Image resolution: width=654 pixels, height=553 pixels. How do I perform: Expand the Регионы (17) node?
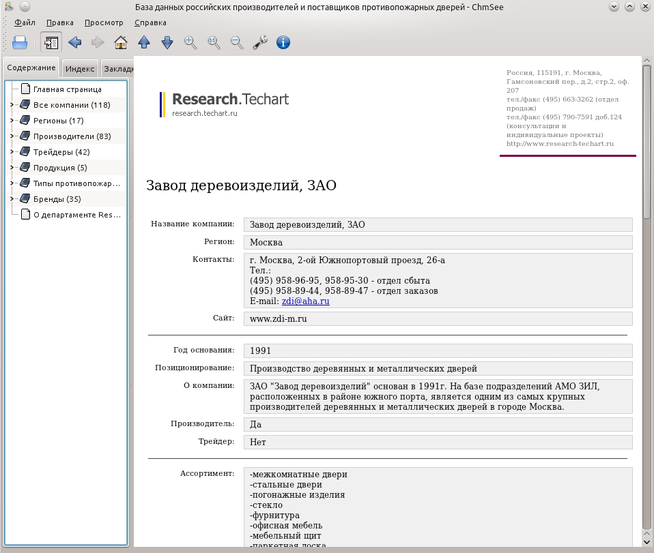[12, 121]
